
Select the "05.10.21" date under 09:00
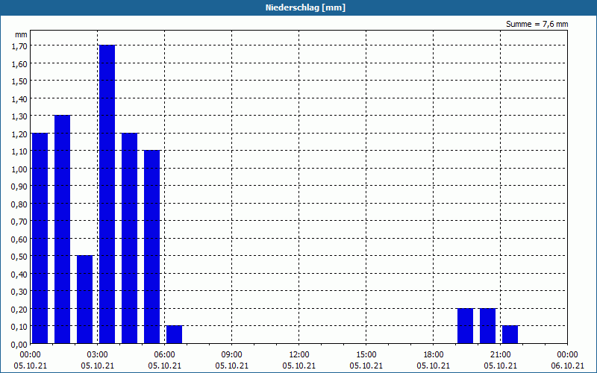click(x=232, y=366)
